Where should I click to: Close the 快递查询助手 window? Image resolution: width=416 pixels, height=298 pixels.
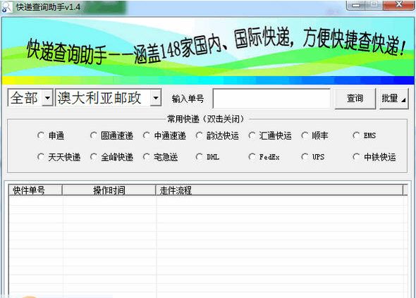click(399, 5)
